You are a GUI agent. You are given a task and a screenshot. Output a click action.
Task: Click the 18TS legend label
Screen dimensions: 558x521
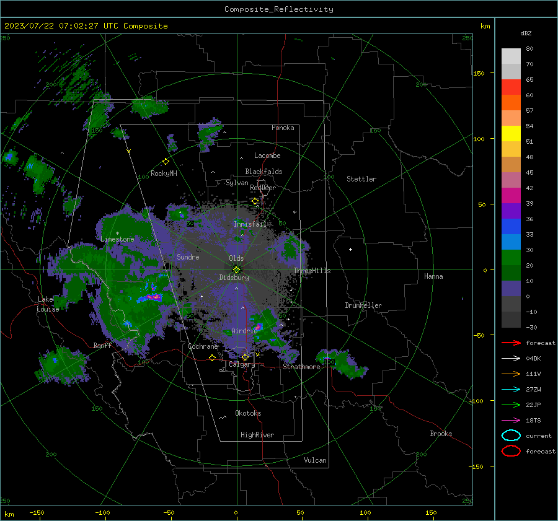pyautogui.click(x=533, y=421)
